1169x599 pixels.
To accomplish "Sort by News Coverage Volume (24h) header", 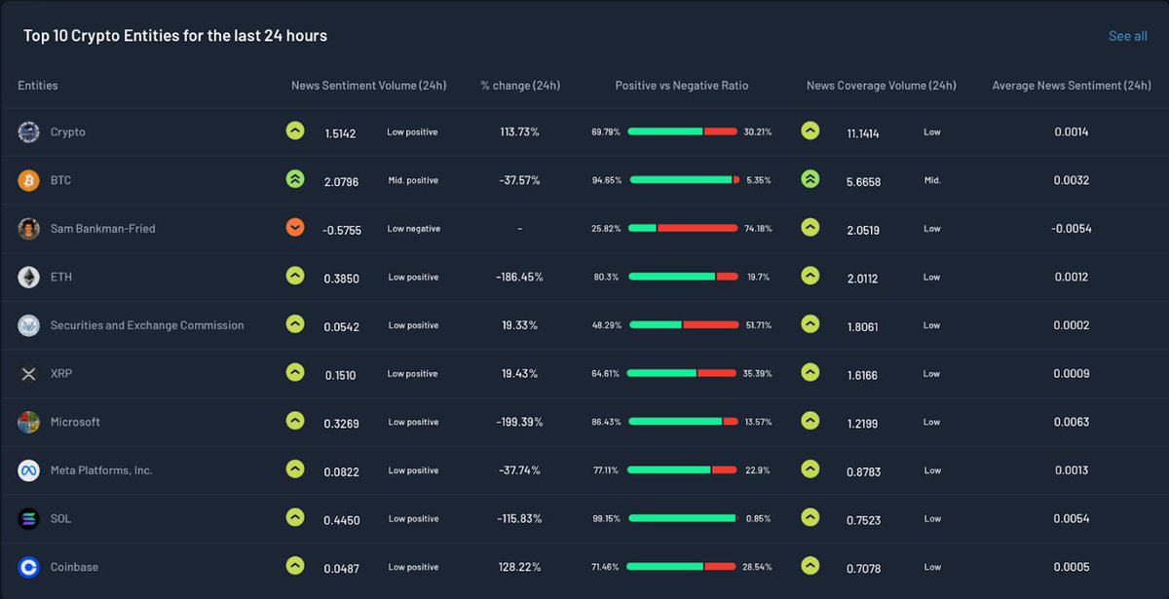I will point(882,86).
